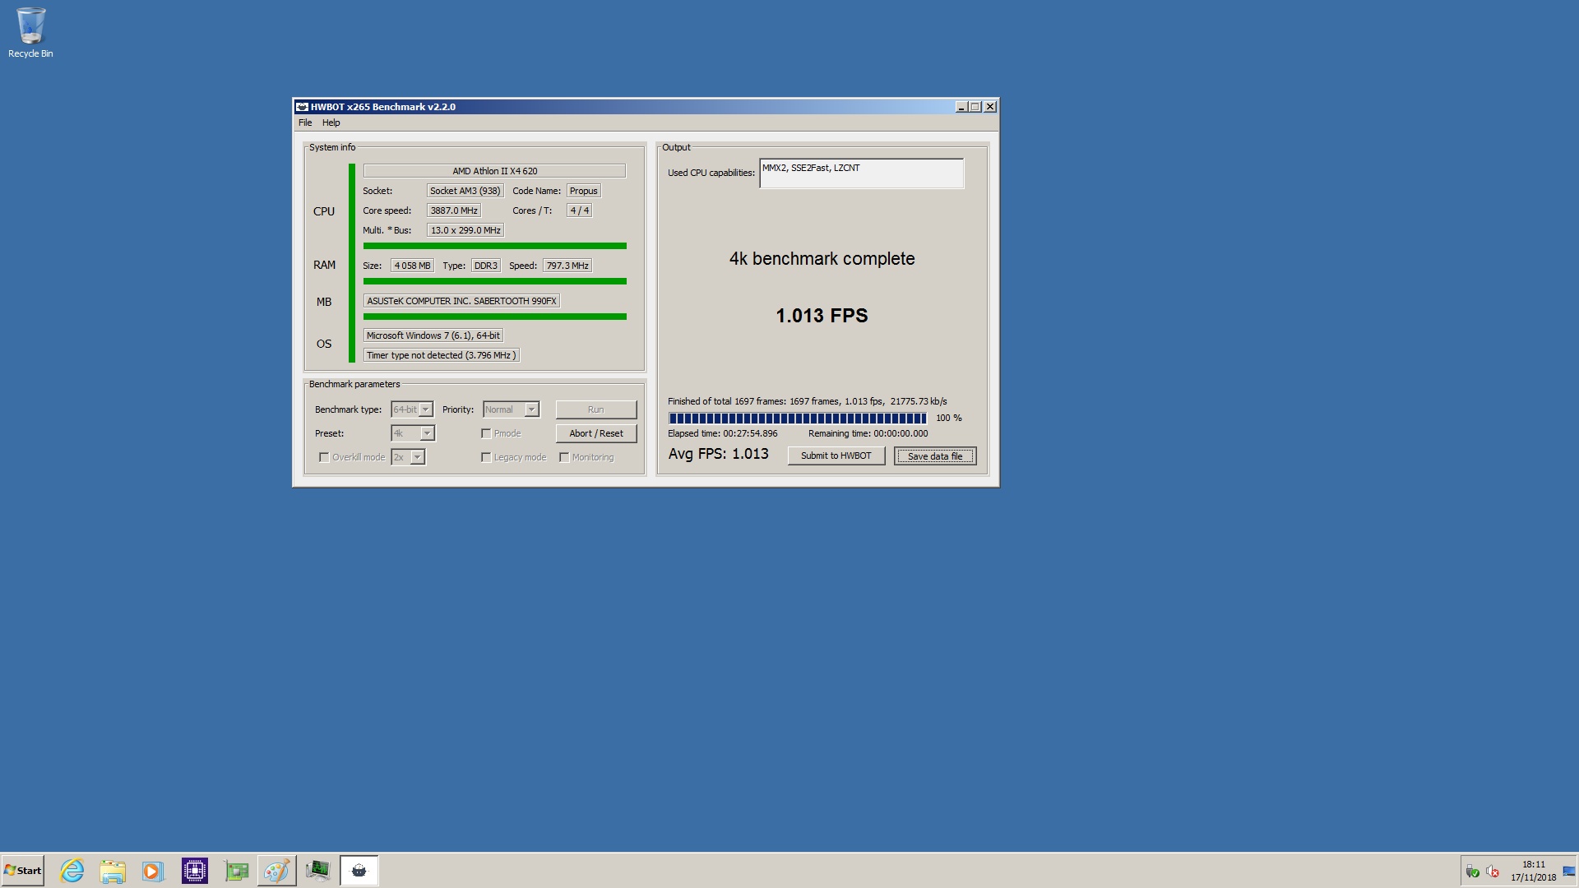Open the File menu
The height and width of the screenshot is (888, 1579).
(305, 123)
